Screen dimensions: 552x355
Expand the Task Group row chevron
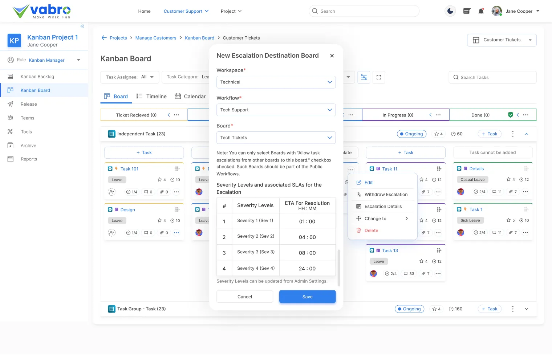point(526,309)
